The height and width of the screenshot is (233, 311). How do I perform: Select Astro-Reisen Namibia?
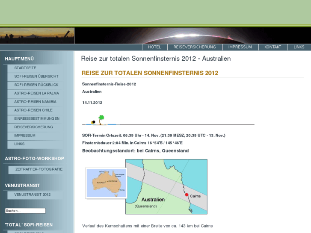pos(35,102)
